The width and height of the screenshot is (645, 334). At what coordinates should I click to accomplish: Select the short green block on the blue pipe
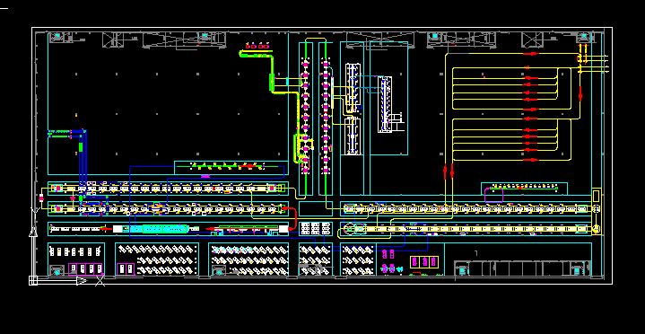pyautogui.click(x=81, y=146)
